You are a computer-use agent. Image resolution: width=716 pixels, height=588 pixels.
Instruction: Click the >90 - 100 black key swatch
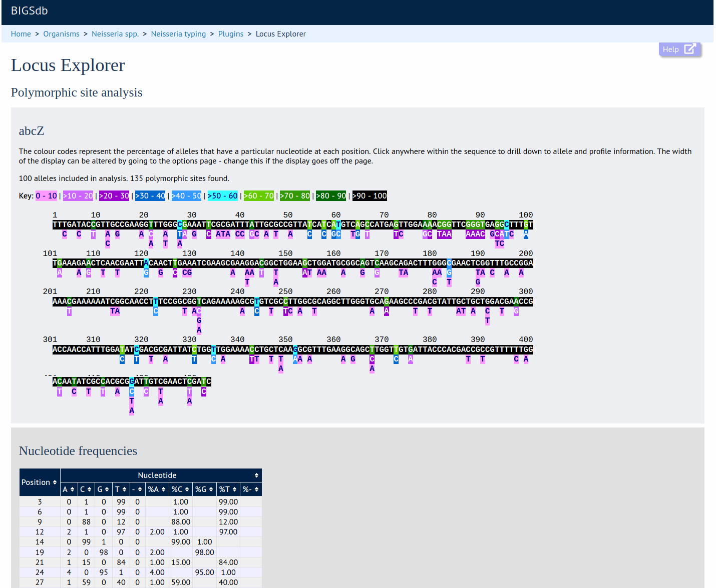point(370,196)
